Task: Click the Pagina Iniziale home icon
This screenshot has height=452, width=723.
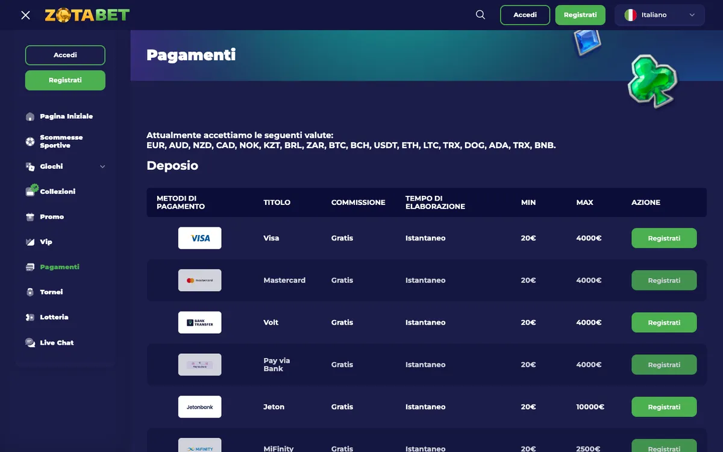Action: click(30, 116)
